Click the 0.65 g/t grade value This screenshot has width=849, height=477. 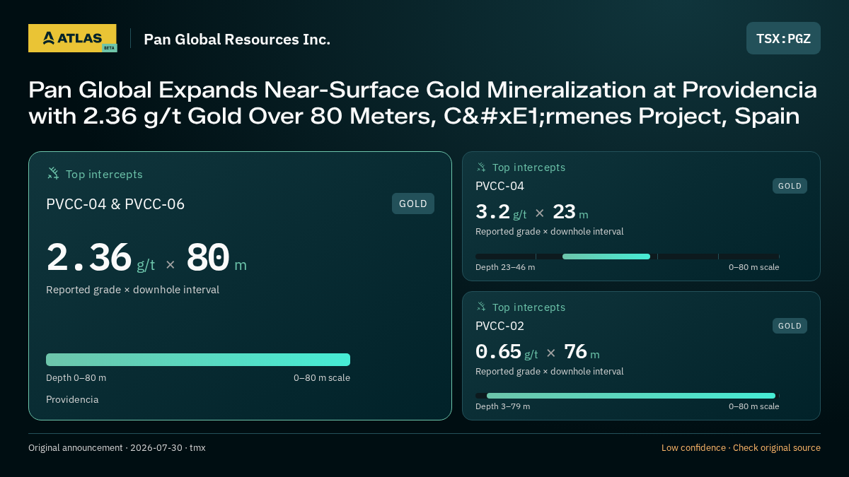[507, 352]
